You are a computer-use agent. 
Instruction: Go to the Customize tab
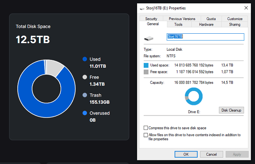click(x=235, y=19)
